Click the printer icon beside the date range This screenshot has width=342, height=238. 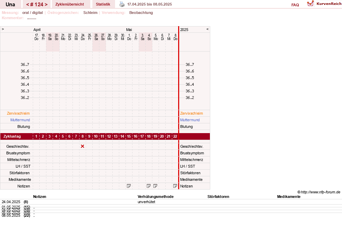(x=122, y=4)
